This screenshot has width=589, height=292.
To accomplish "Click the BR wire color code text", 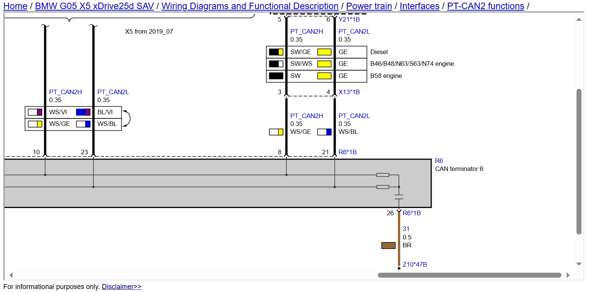I will (407, 245).
